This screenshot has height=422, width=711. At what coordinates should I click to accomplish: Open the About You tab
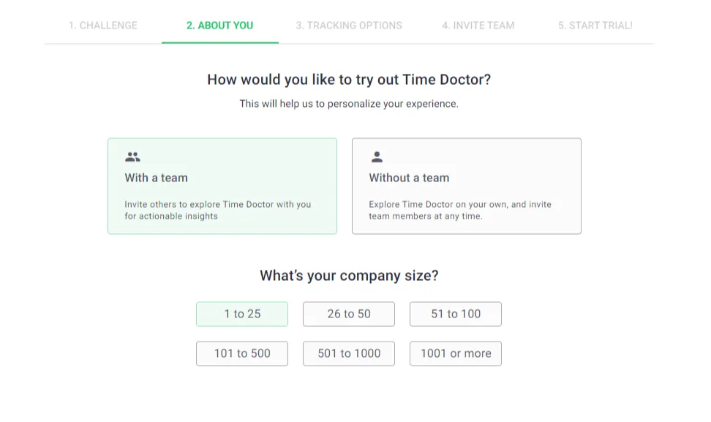click(219, 25)
